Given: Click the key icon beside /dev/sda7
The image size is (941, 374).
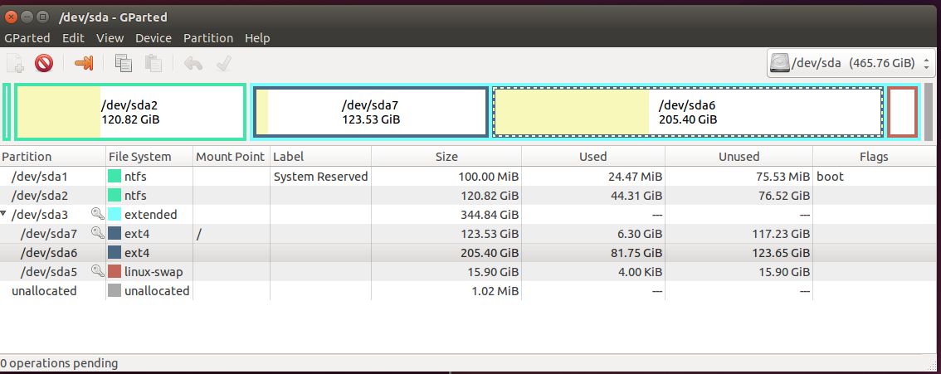Looking at the screenshot, I should click(97, 234).
